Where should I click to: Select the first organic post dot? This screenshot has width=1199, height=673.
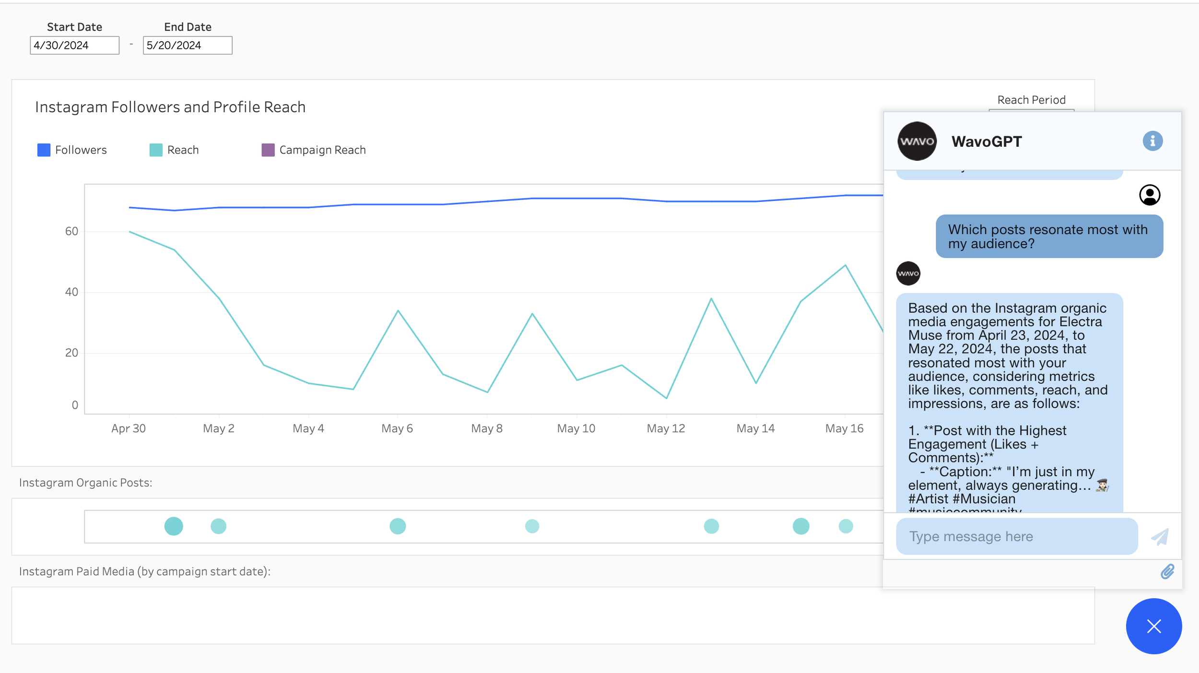pyautogui.click(x=174, y=526)
